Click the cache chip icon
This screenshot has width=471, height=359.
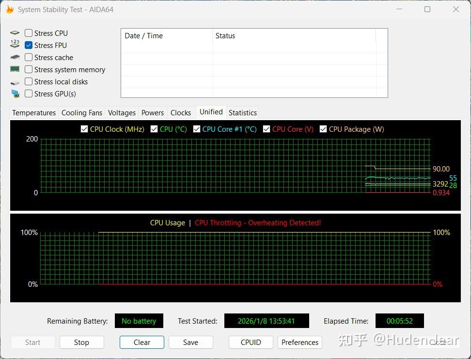click(15, 57)
